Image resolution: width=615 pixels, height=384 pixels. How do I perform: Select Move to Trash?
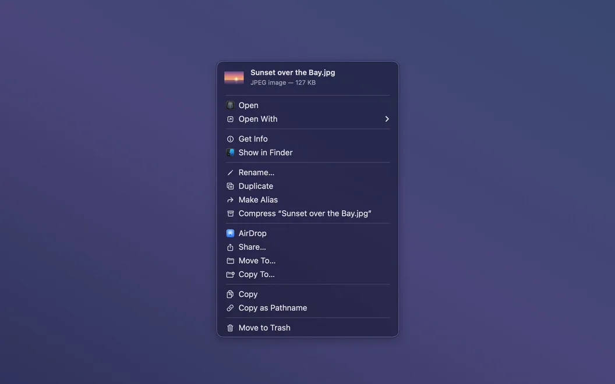point(307,328)
